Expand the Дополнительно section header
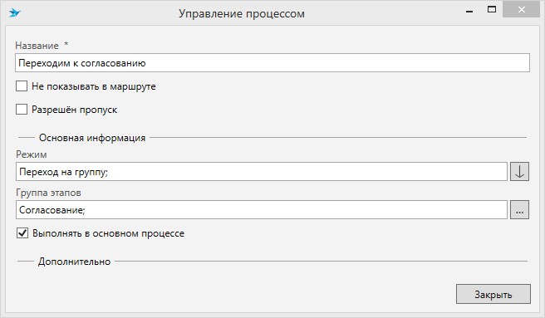Viewport: 545px width, 318px height. coord(75,262)
